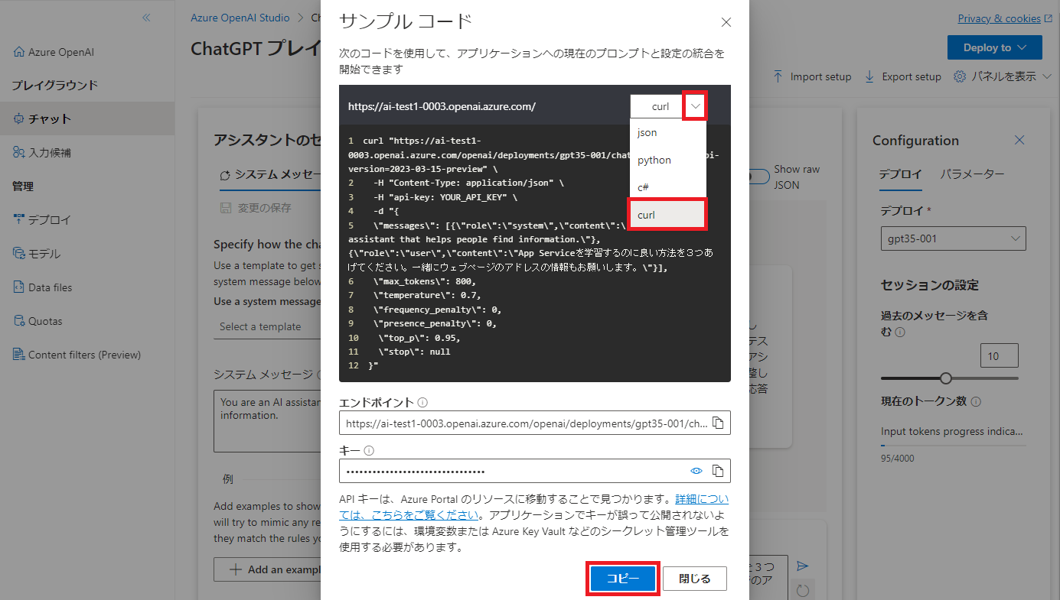Click the キー info icon
The image size is (1060, 600).
(x=368, y=451)
